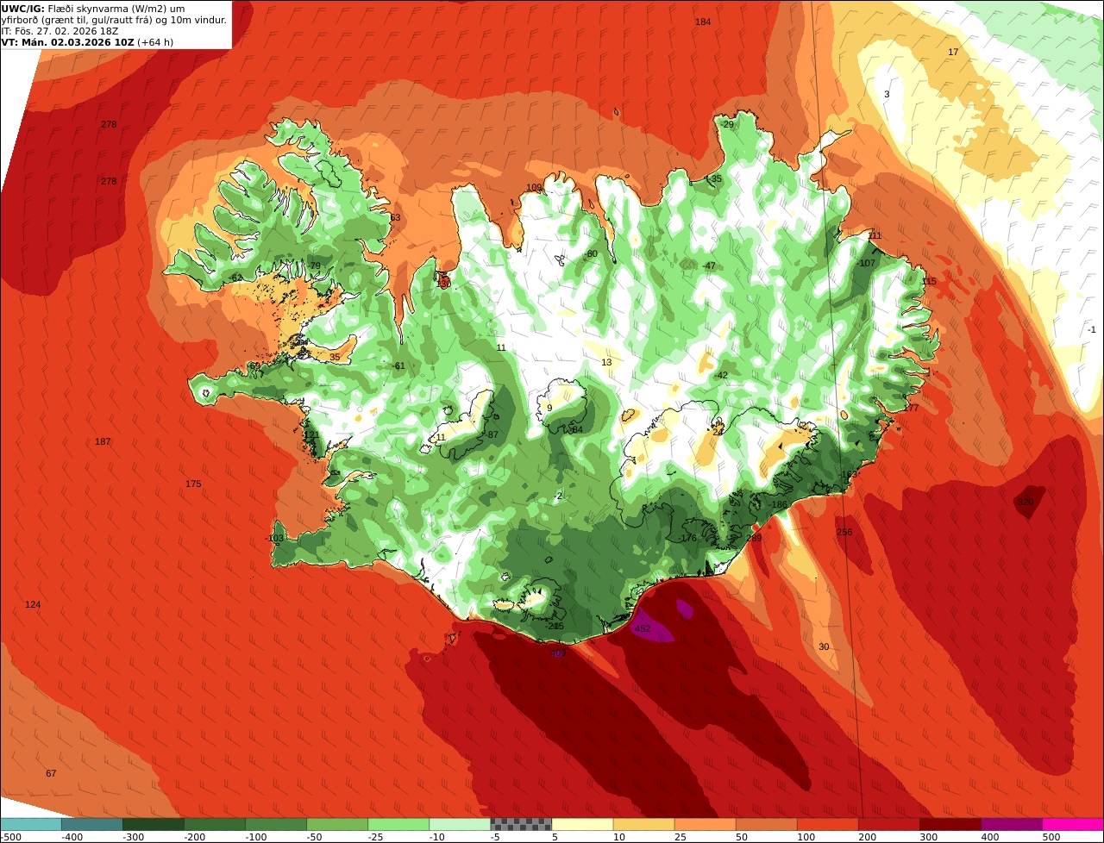Viewport: 1104px width, 843px height.
Task: Click the map value 30 in the southeast ocean
Action: coord(824,647)
